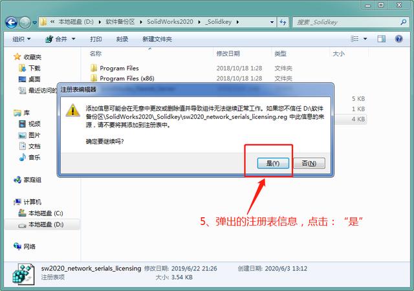
Task: Click 新建文件夹 in the toolbar
Action: point(157,39)
